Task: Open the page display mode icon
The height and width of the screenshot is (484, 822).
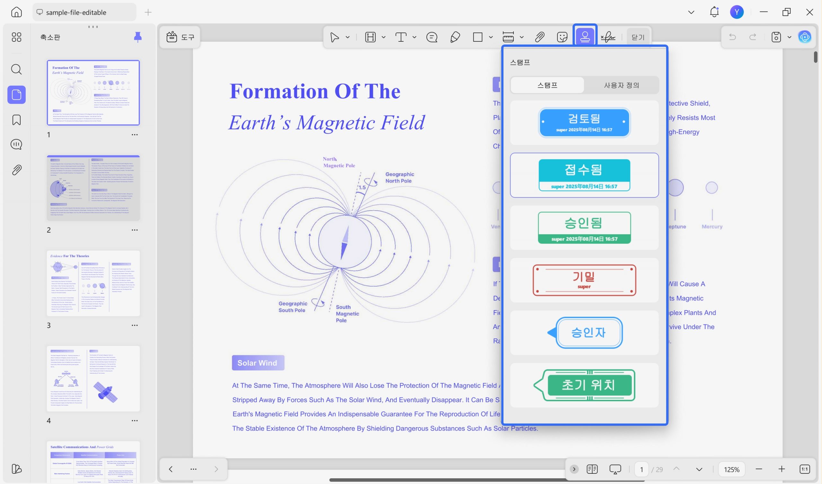Action: (592, 469)
